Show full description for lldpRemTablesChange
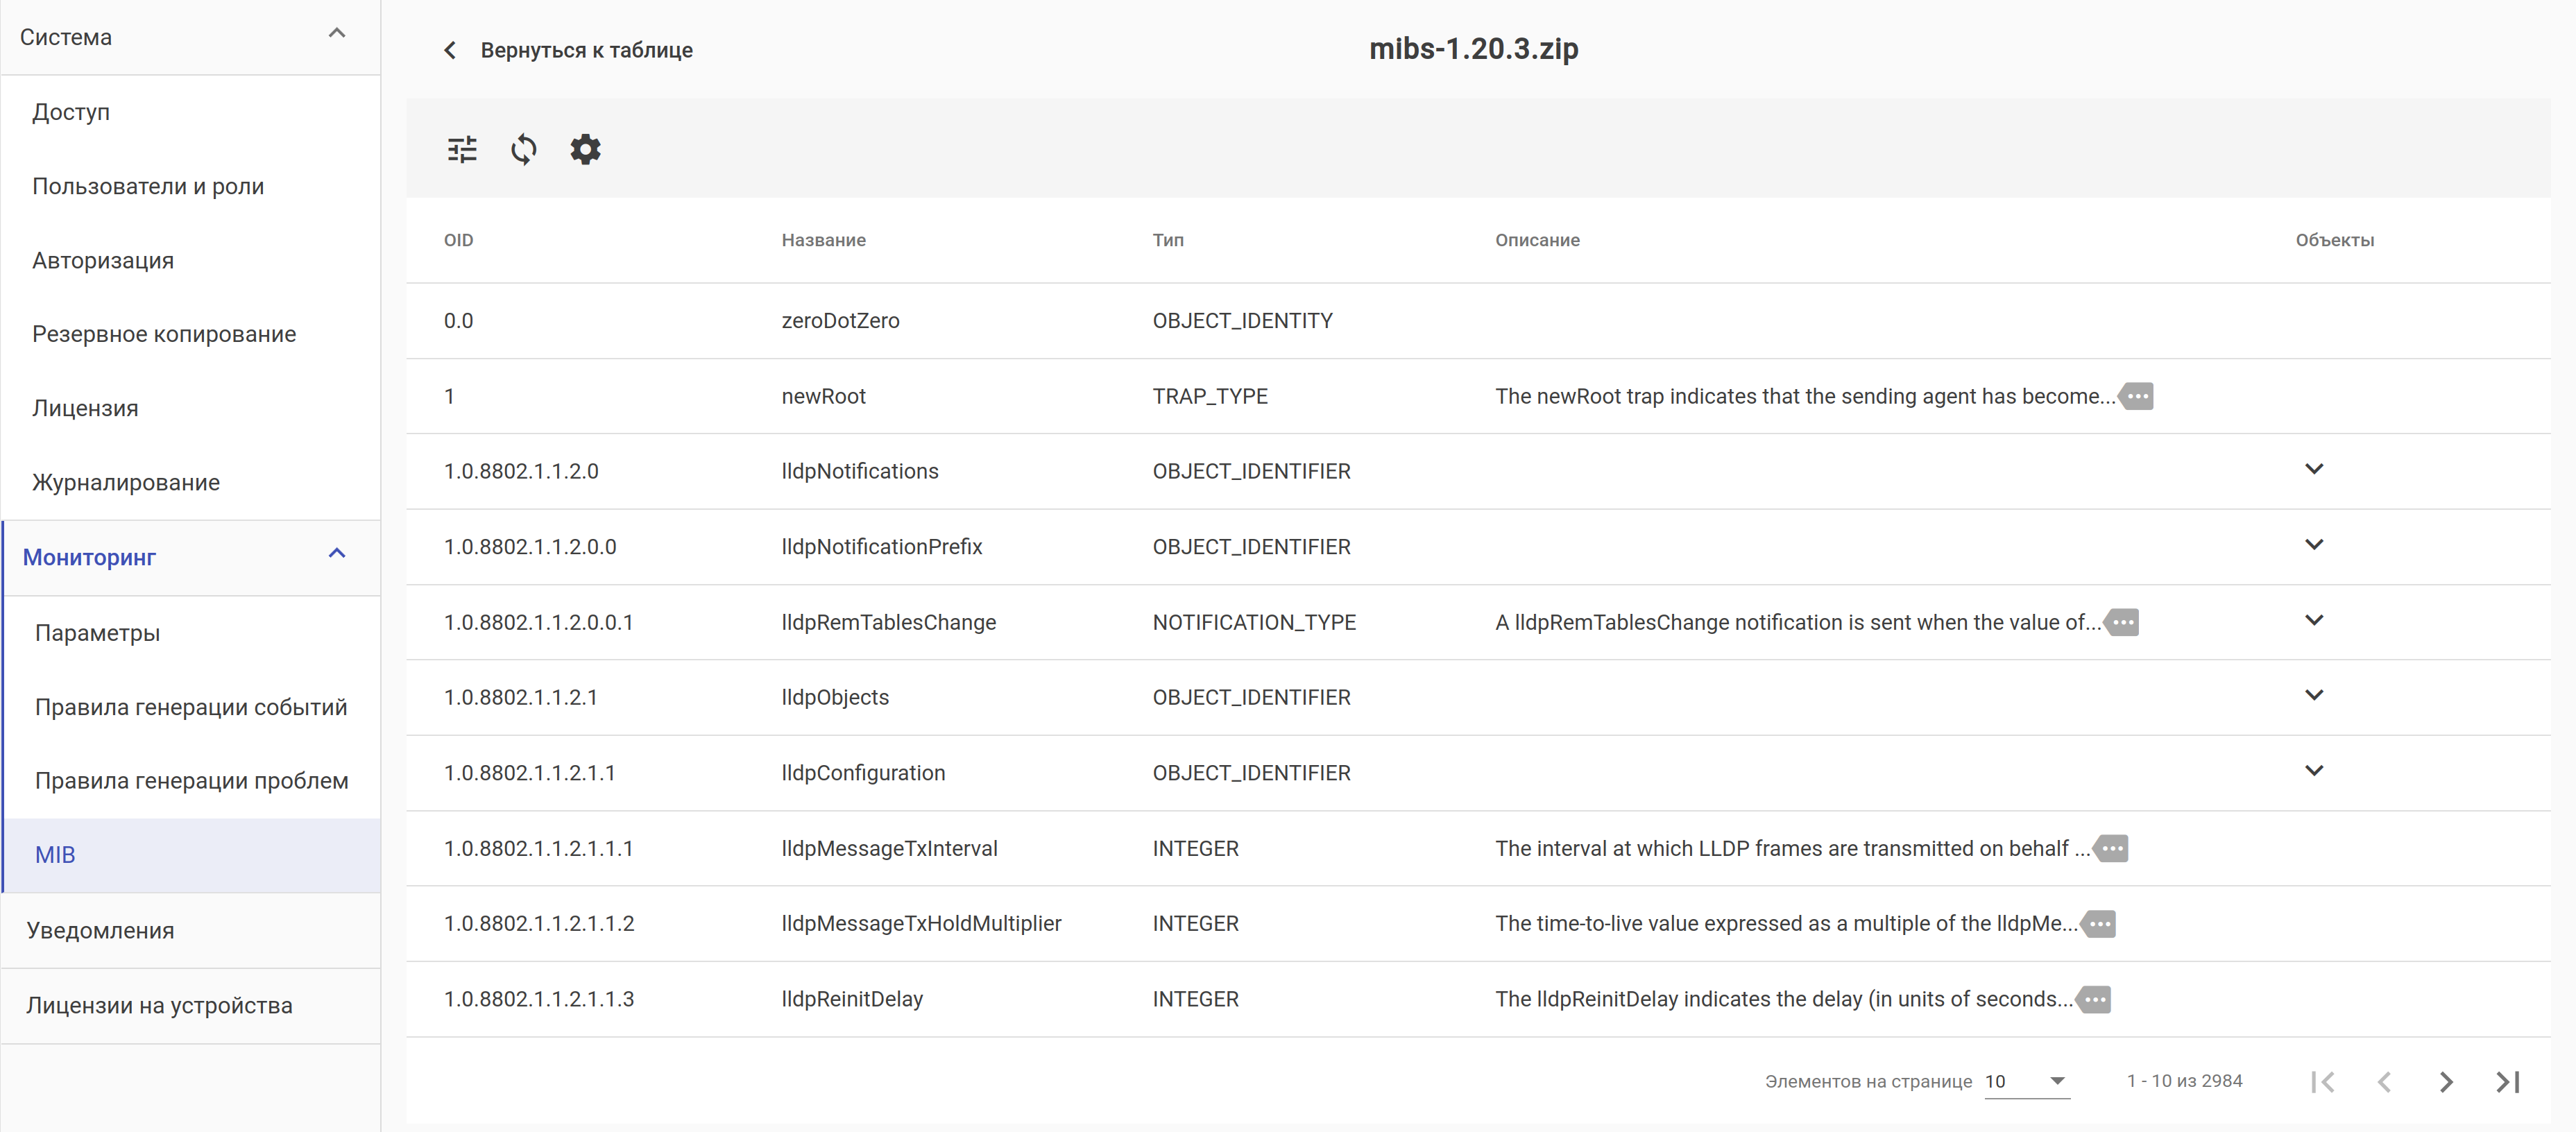 pyautogui.click(x=2122, y=622)
